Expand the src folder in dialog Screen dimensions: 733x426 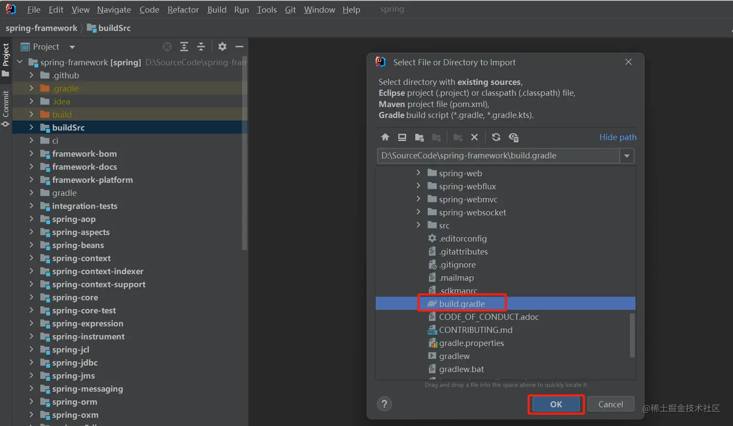[x=418, y=225]
